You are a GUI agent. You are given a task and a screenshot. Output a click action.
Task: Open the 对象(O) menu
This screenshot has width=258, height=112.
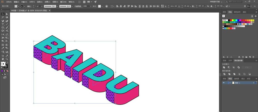[25, 2]
